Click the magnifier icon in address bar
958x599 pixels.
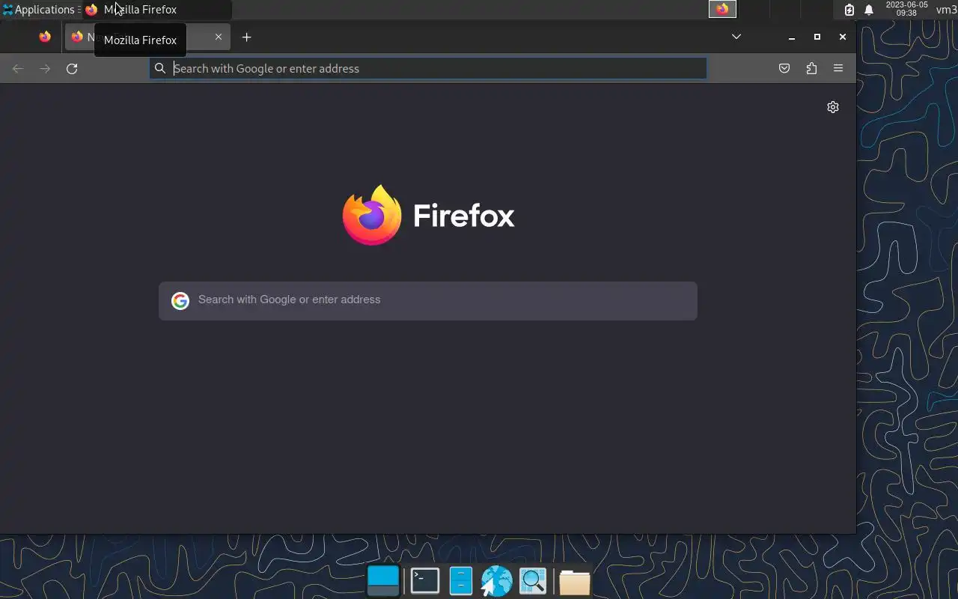click(x=160, y=68)
